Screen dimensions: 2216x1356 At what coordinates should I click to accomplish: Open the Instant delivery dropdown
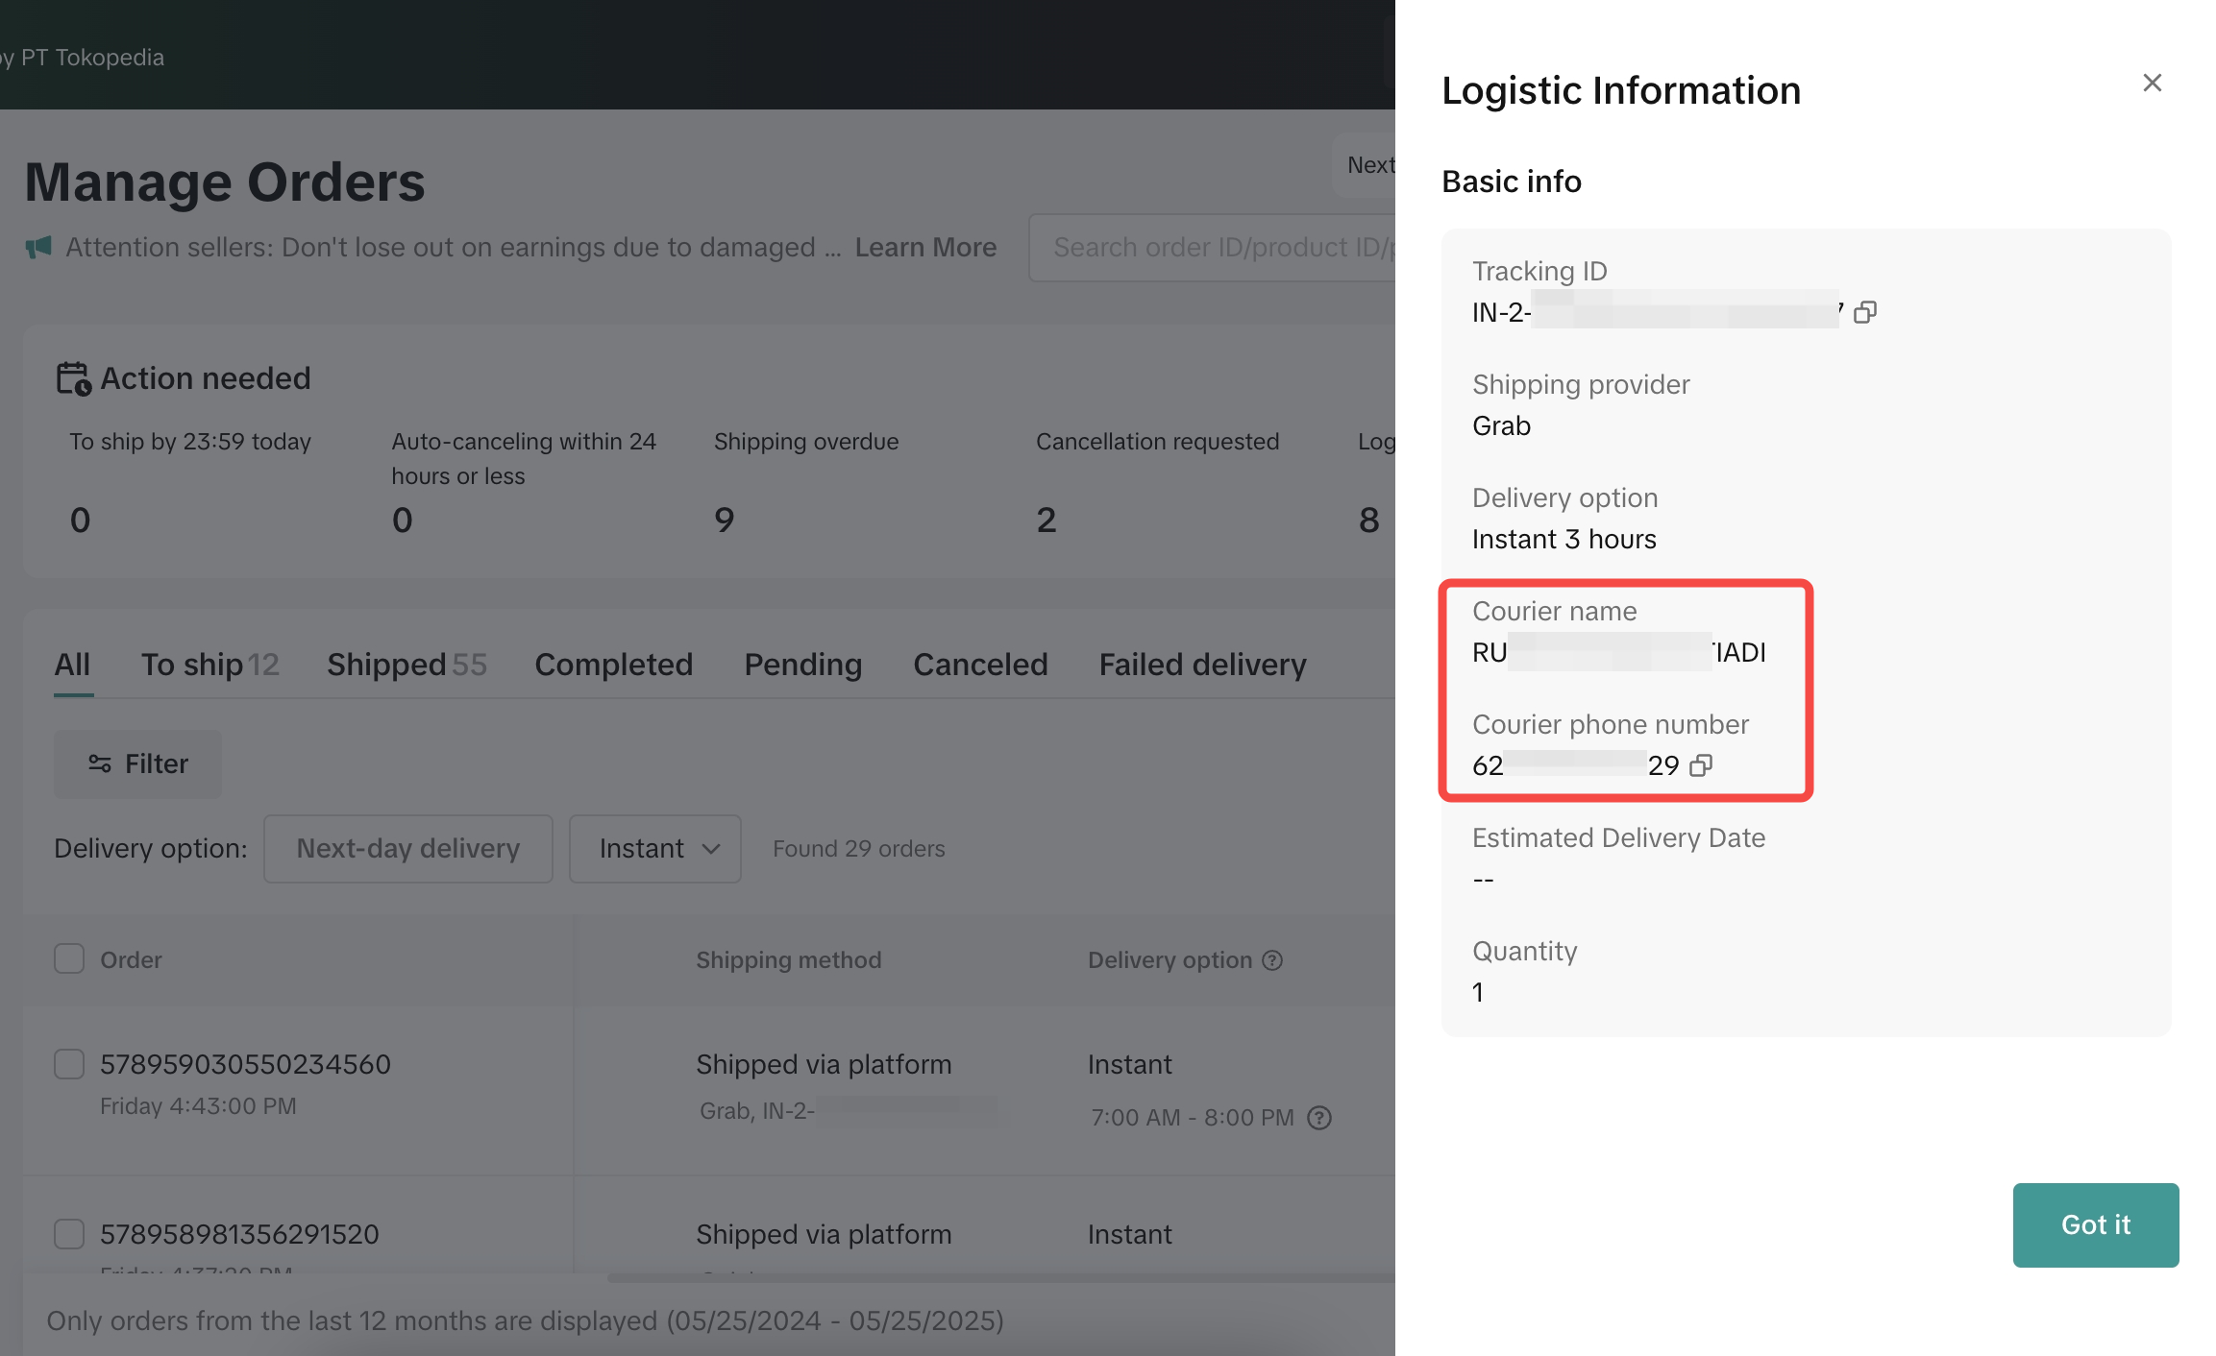[655, 849]
